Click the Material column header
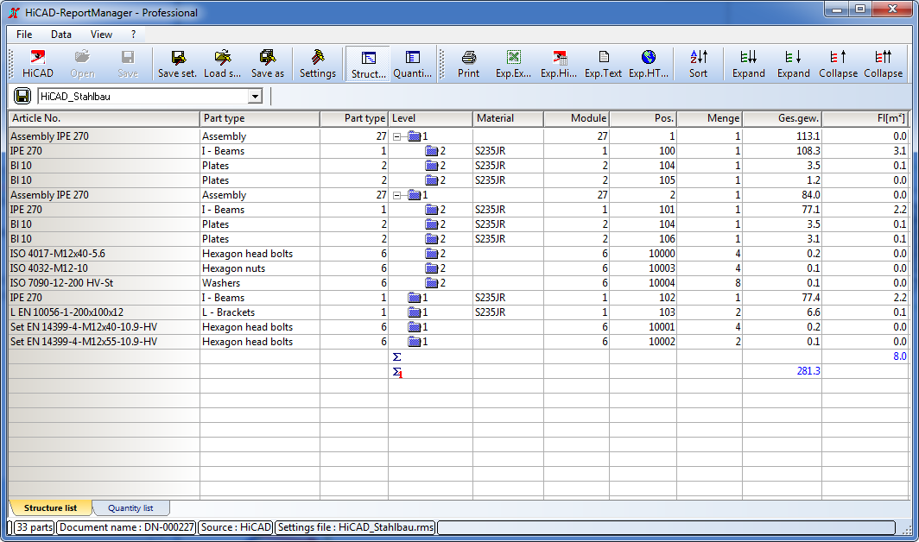This screenshot has height=542, width=919. pyautogui.click(x=508, y=118)
